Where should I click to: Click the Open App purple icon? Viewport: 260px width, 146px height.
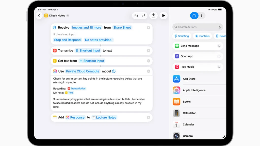[x=177, y=56]
